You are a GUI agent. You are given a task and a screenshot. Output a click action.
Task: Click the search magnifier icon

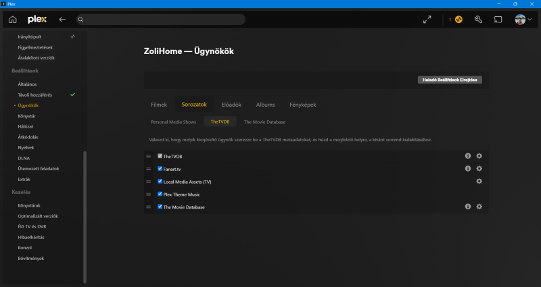[x=80, y=20]
